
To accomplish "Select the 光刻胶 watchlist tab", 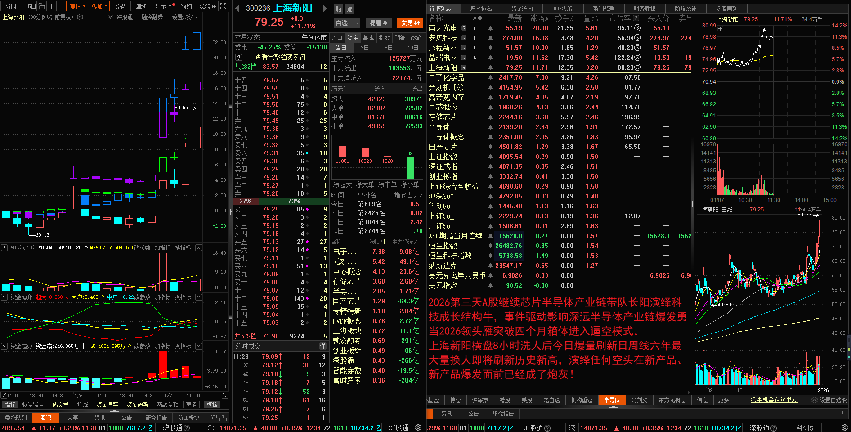I will pos(639,400).
